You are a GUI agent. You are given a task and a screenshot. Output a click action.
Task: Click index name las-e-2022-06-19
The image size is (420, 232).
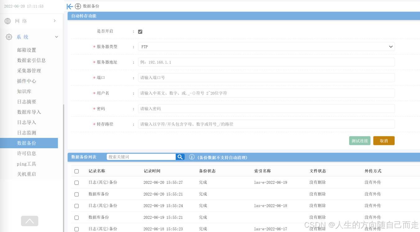click(271, 183)
